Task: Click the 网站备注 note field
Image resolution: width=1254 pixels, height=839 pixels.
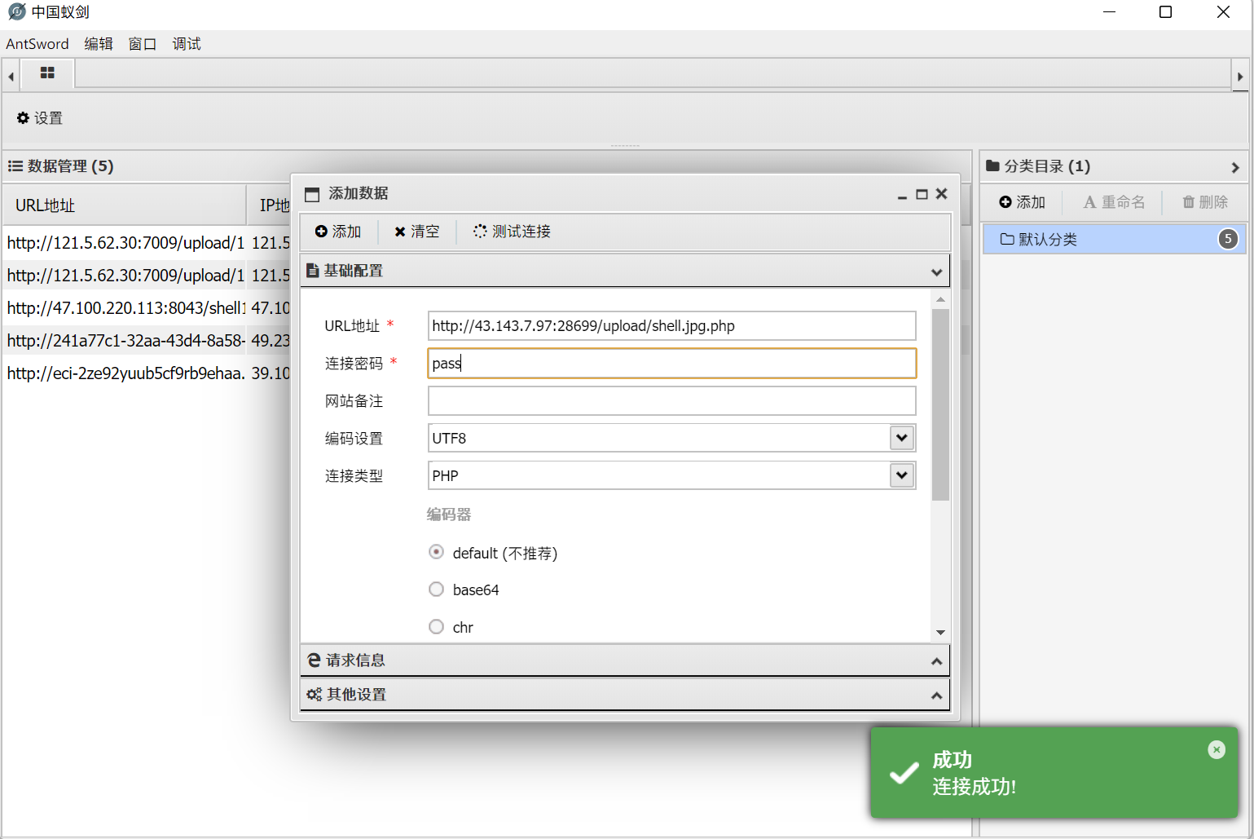Action: [671, 400]
